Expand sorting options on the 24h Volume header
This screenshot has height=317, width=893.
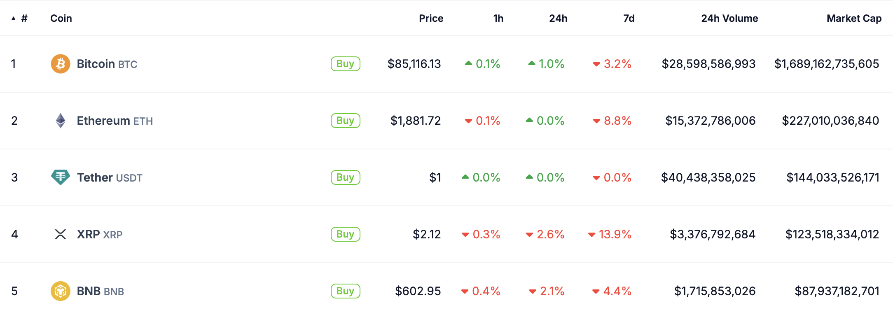[x=729, y=18]
